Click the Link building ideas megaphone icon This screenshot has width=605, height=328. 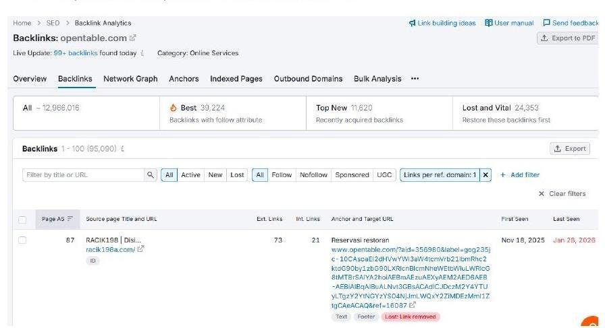(x=412, y=23)
